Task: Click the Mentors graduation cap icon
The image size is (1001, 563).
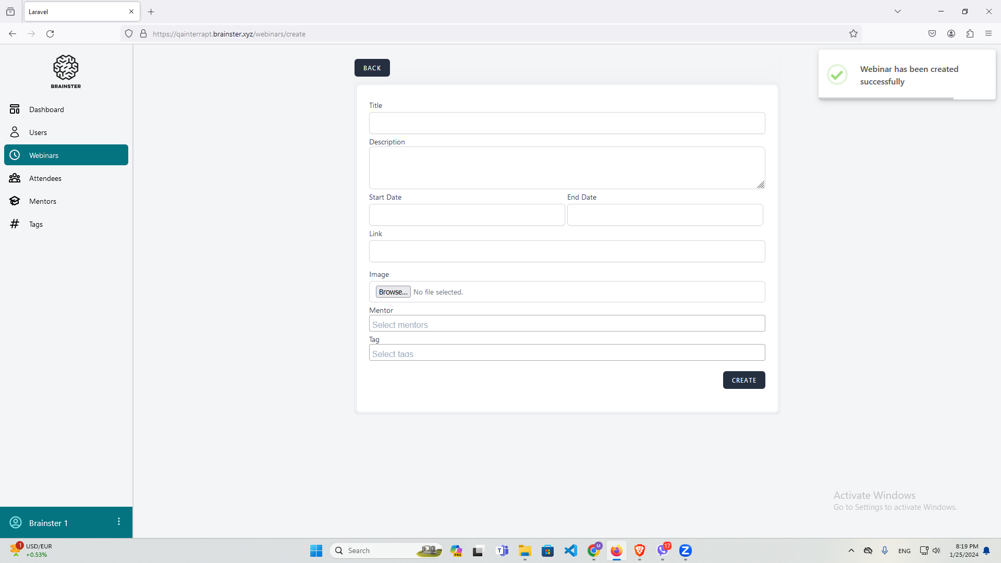Action: (x=15, y=201)
